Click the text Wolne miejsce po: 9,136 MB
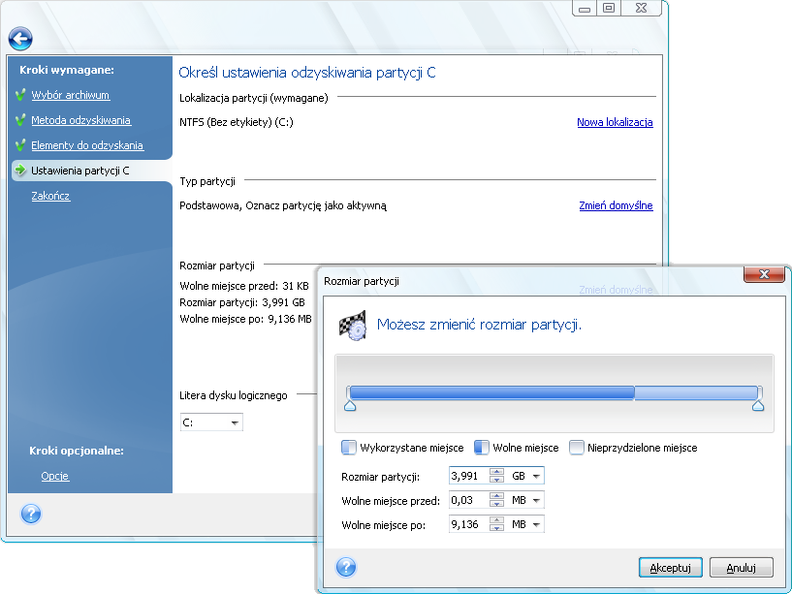The width and height of the screenshot is (792, 594). [245, 319]
